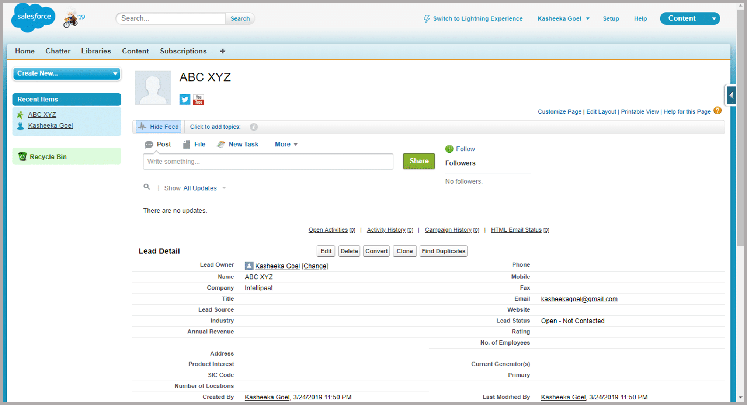The width and height of the screenshot is (747, 405).
Task: Click the topics info icon
Action: tap(254, 127)
